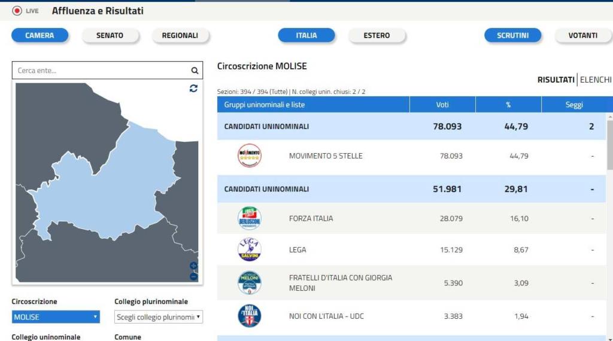Click the Noi con l'Italia UDC logo
Viewport: 613px width, 341px height.
click(249, 316)
